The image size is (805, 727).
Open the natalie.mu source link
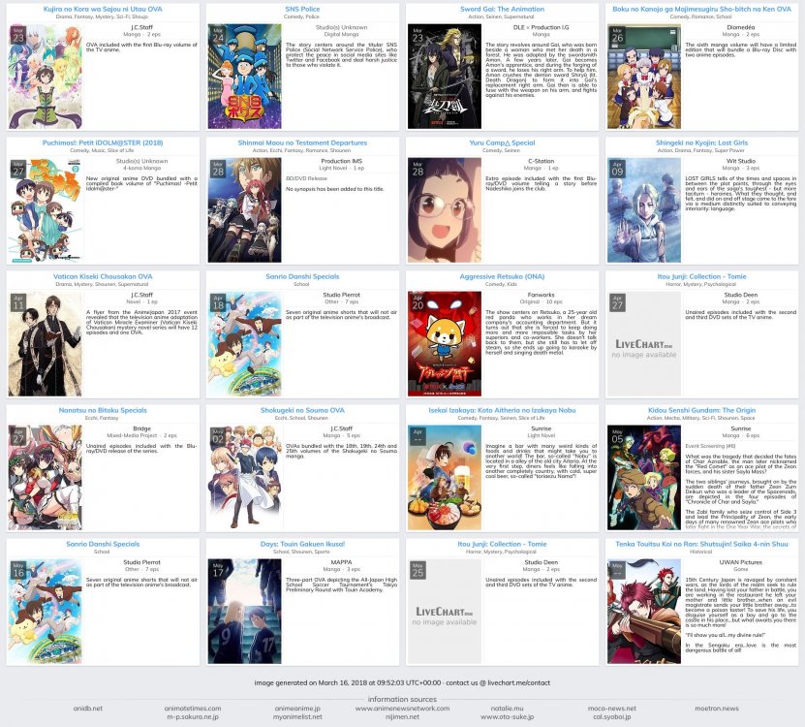click(x=508, y=708)
